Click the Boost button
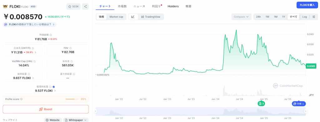This screenshot has width=320, height=122. [46, 109]
